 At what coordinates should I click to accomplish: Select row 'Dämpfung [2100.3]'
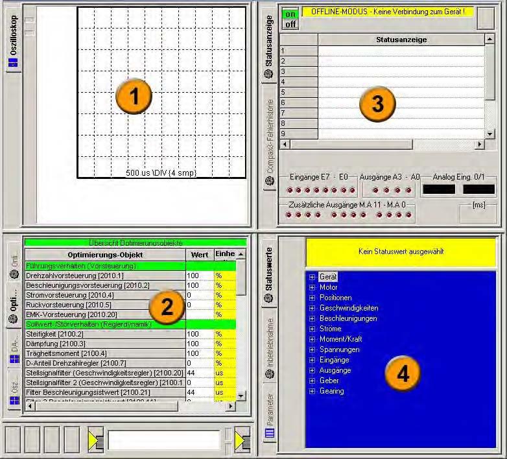point(105,344)
